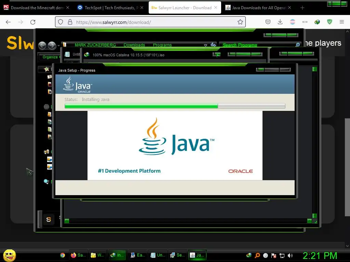Image resolution: width=350 pixels, height=262 pixels.
Task: Close the Java Downloads tab
Action: click(x=290, y=8)
